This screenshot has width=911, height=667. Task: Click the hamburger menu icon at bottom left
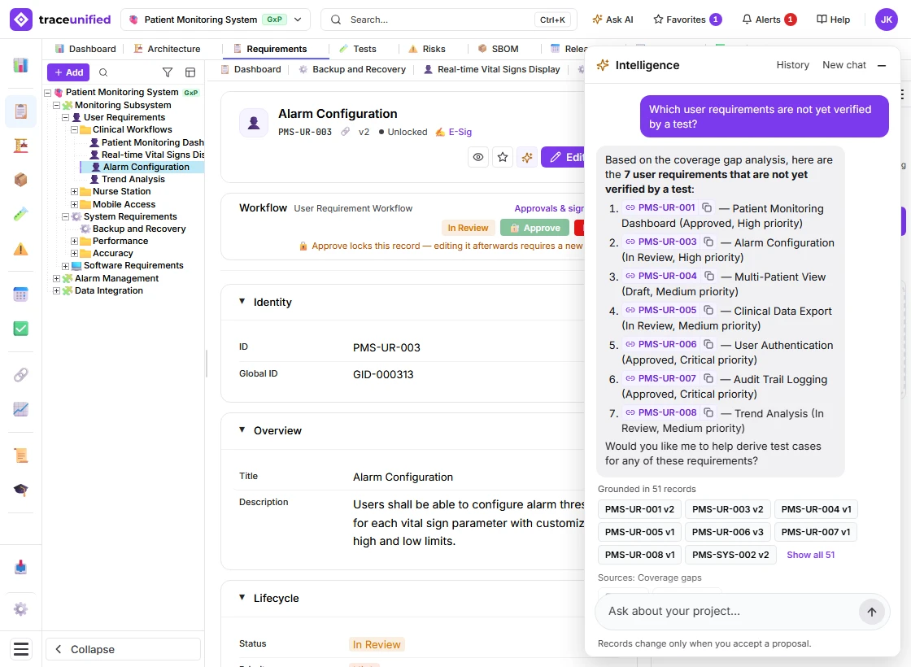(21, 649)
